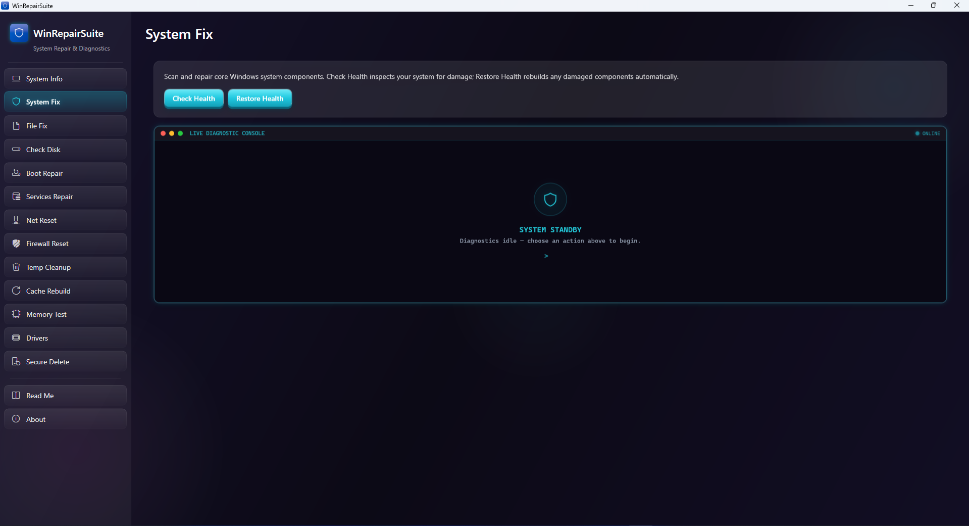Run Check Health scan
Screen dimensions: 969x526
[x=194, y=99]
